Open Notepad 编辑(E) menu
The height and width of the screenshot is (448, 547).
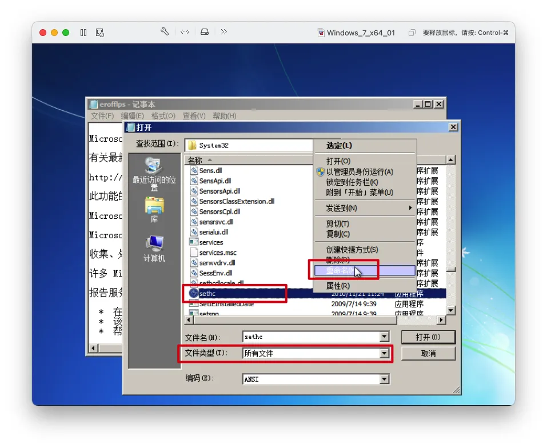pos(132,116)
